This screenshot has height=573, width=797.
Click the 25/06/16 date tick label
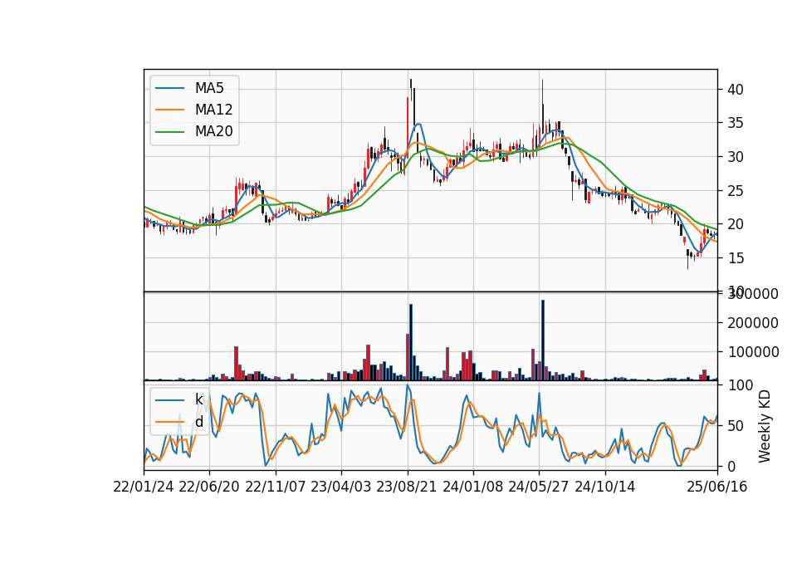click(x=717, y=487)
